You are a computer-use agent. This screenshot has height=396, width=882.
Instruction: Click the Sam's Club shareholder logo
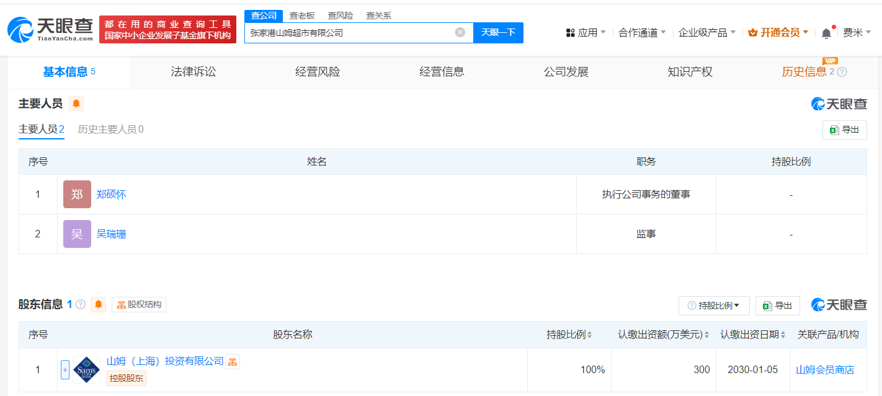(86, 369)
